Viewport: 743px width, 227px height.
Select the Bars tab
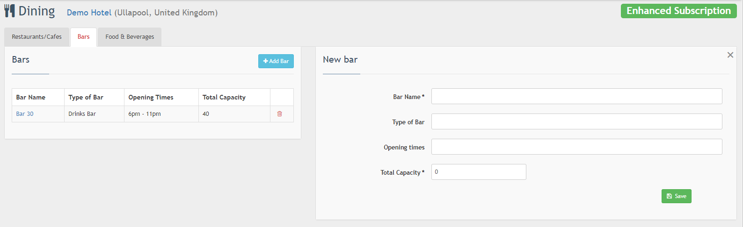pyautogui.click(x=84, y=37)
